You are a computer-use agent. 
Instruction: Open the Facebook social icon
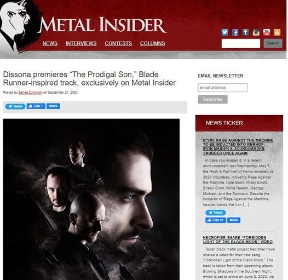235,32
